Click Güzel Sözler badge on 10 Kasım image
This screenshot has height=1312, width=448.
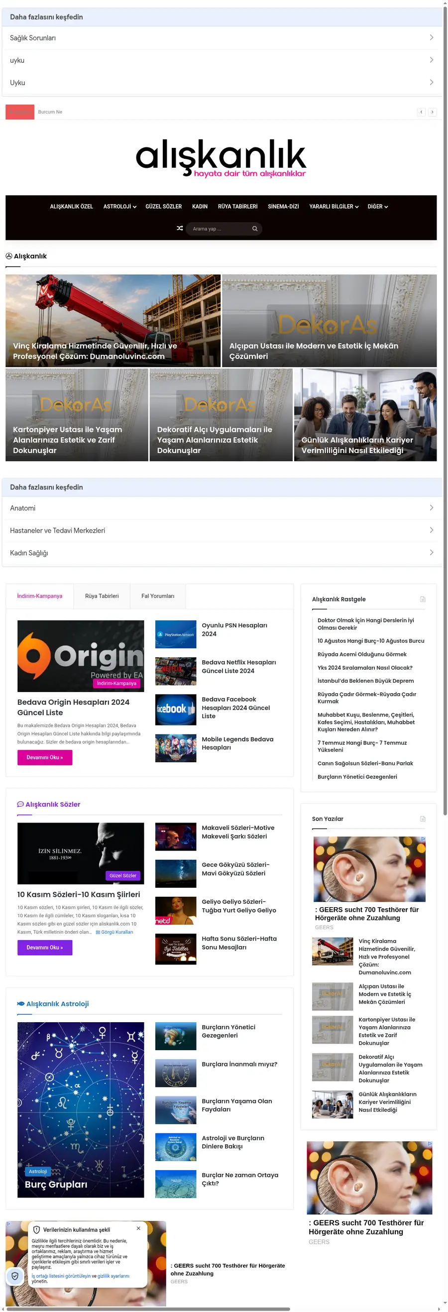tap(122, 876)
